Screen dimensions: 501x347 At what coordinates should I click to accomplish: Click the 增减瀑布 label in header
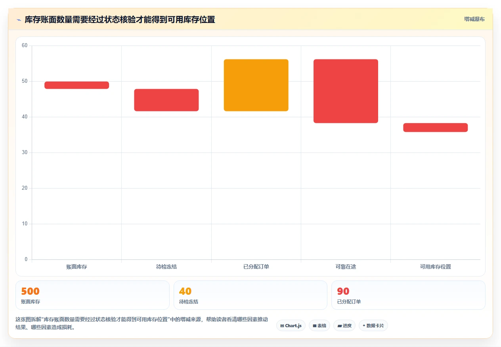click(x=474, y=19)
